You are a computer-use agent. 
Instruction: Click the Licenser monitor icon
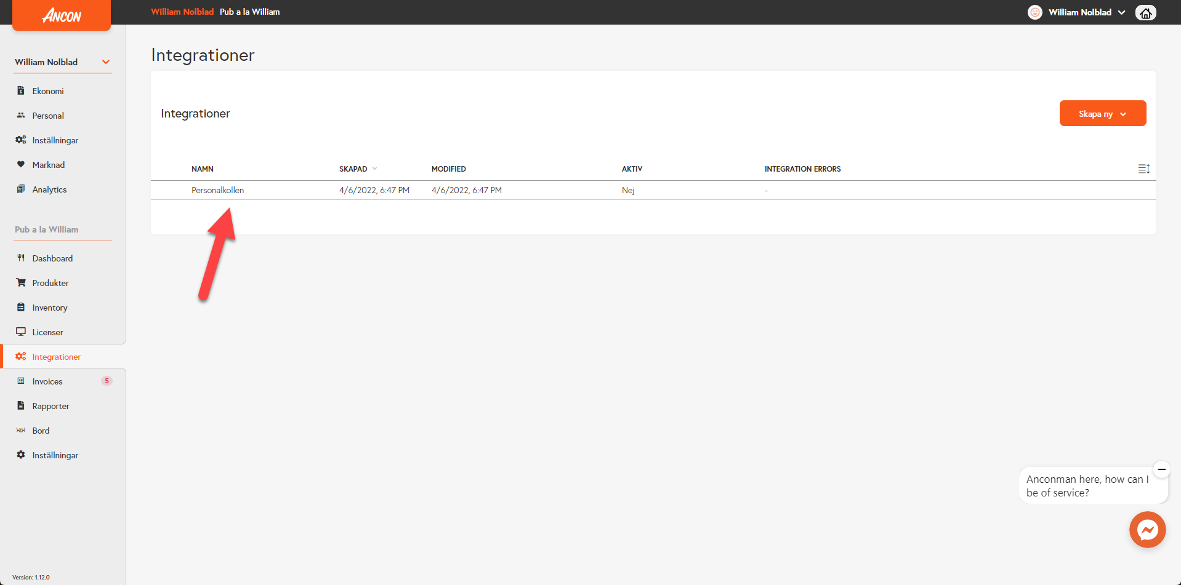[21, 332]
